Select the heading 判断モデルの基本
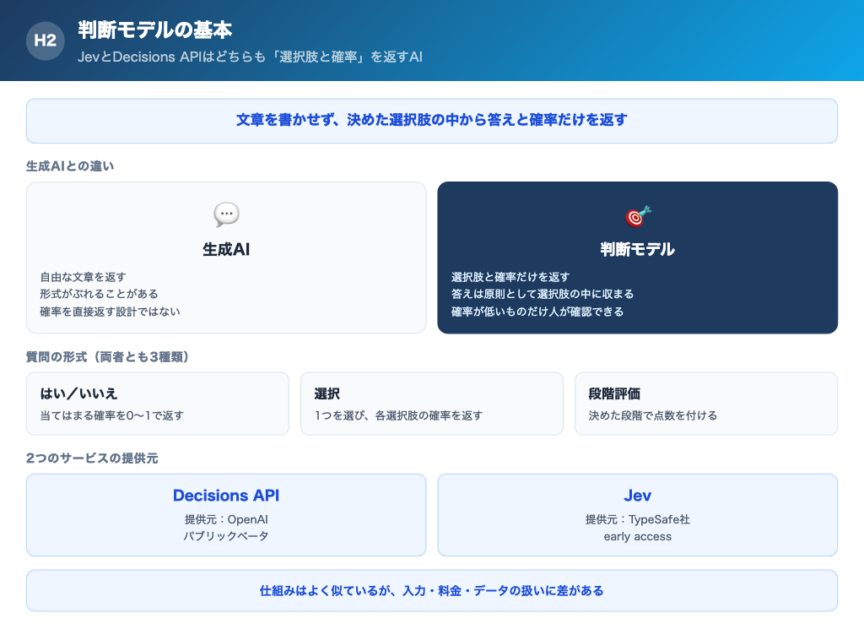Screen dimensions: 864x629 [x=155, y=30]
